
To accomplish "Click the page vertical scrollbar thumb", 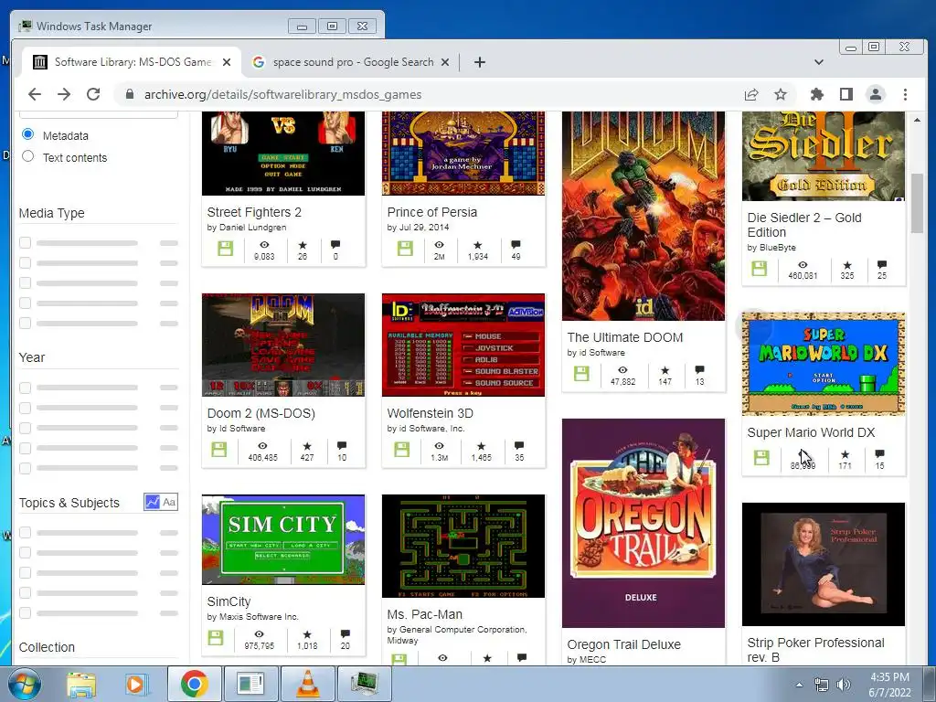I will 917,204.
